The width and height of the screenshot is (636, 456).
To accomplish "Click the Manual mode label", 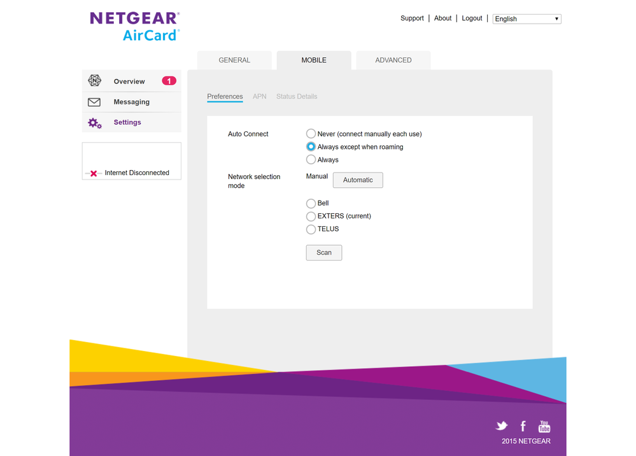I will pos(317,176).
